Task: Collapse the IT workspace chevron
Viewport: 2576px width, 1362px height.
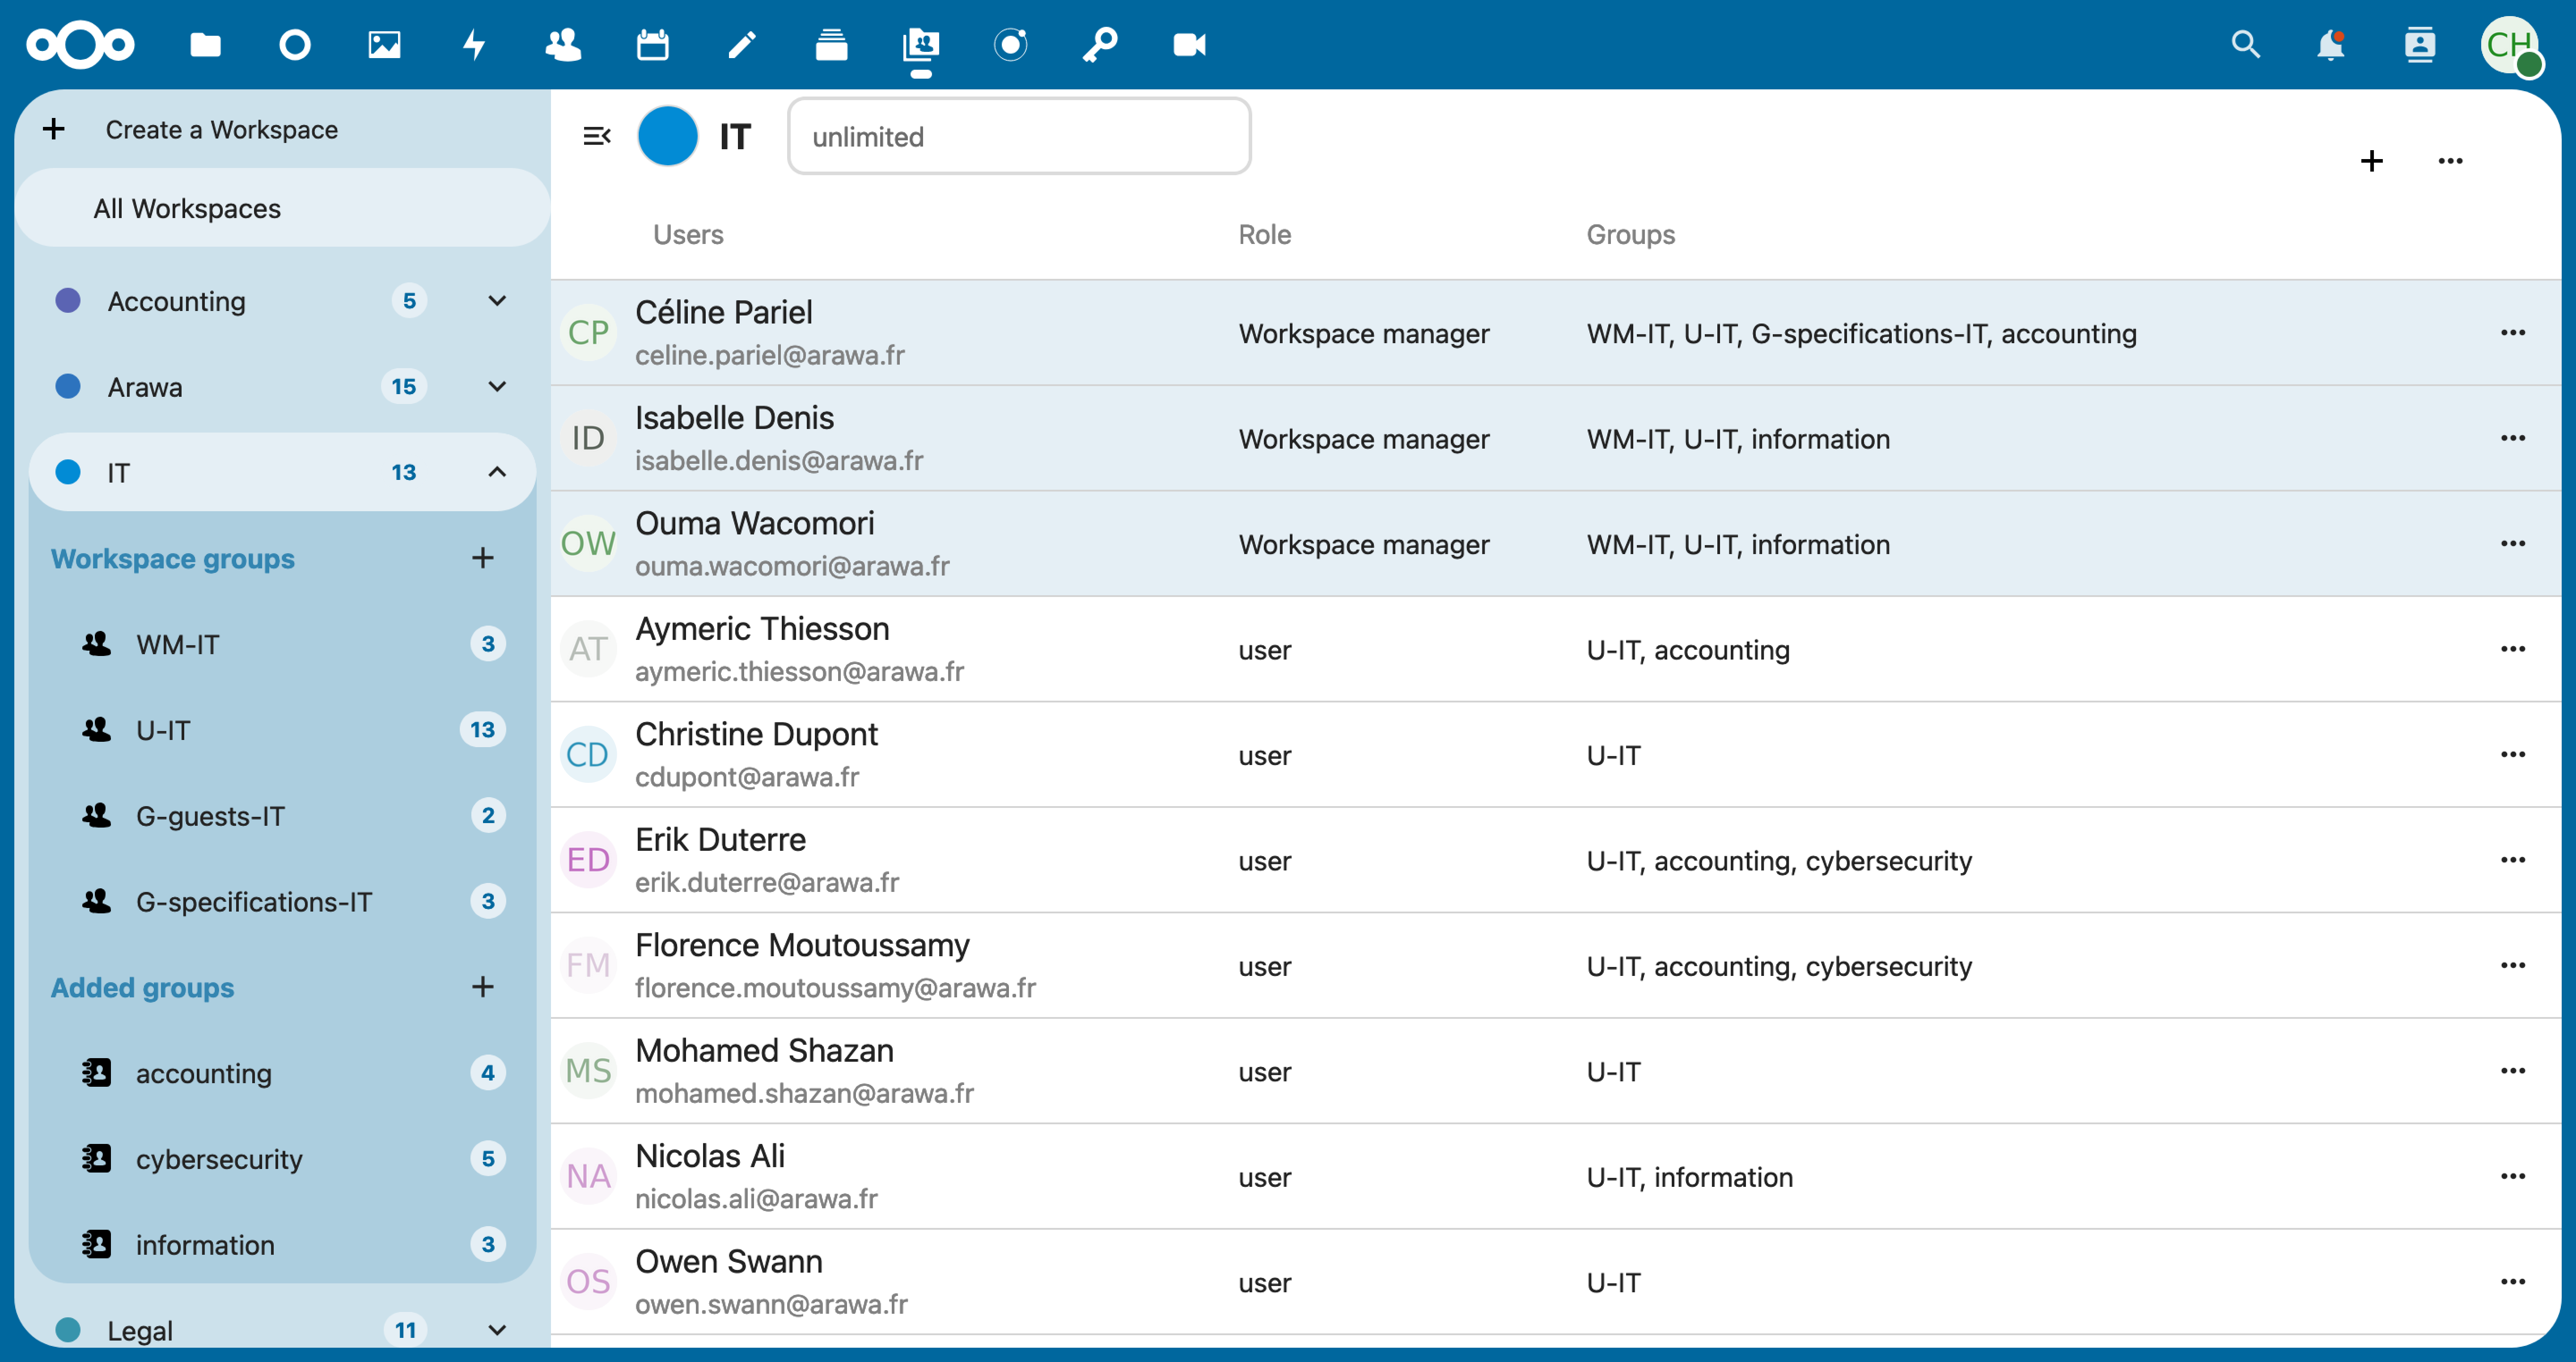Action: [497, 472]
